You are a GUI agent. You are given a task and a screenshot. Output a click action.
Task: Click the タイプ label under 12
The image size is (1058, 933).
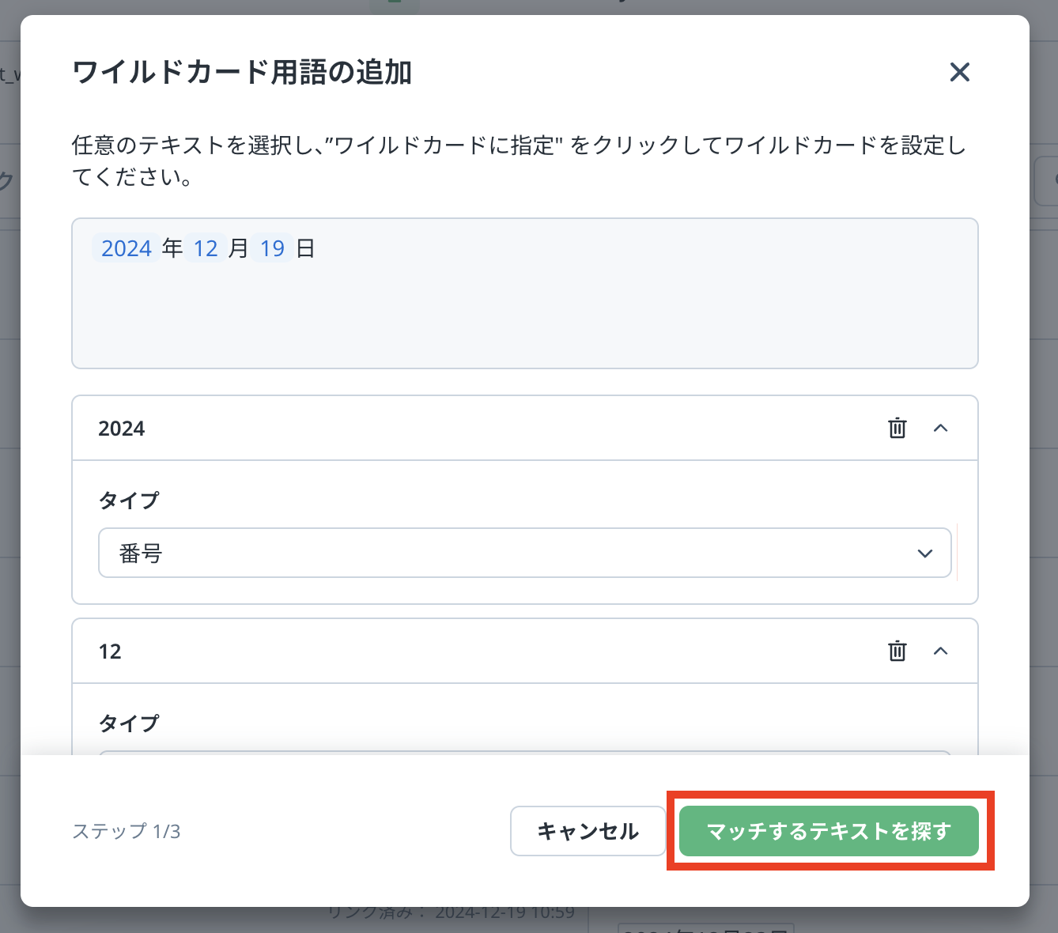tap(128, 723)
